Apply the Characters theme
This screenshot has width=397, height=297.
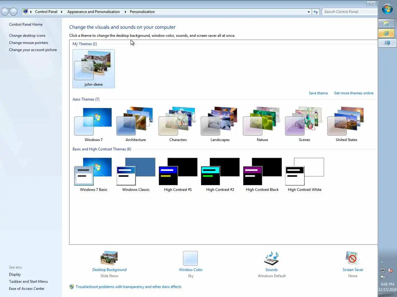click(x=178, y=124)
